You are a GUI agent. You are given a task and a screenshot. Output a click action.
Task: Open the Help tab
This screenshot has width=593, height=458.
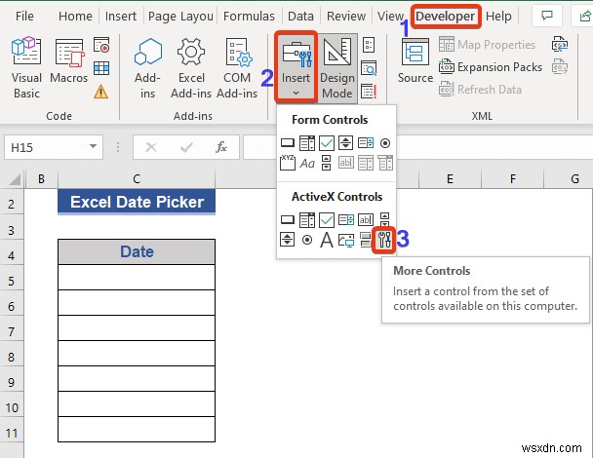[x=498, y=17]
